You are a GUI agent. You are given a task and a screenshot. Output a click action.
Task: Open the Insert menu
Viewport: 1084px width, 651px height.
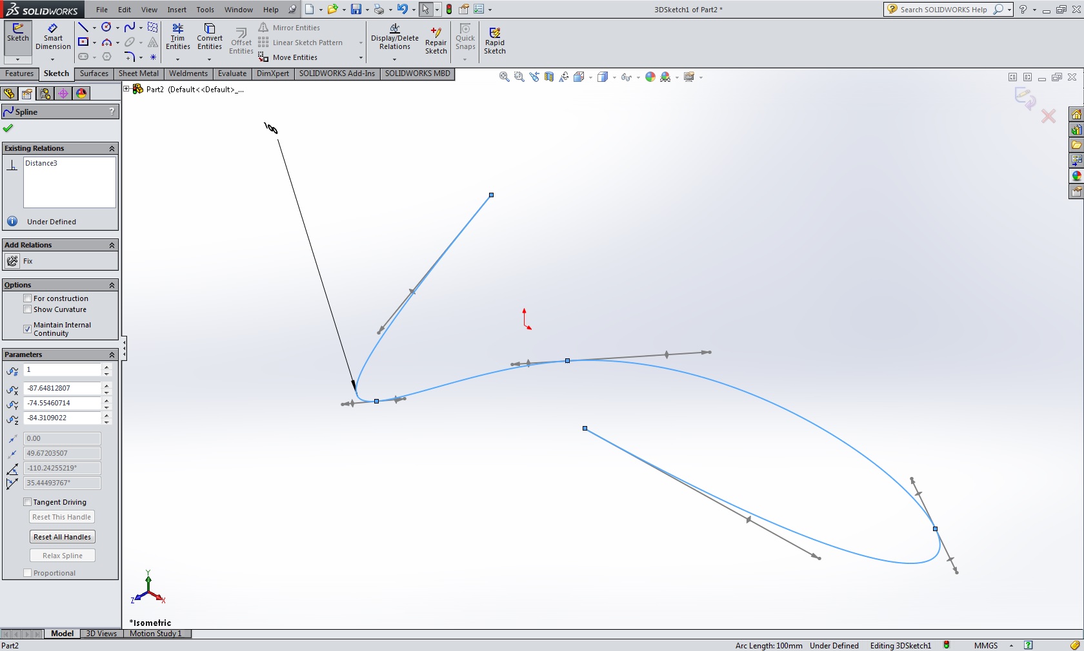[x=177, y=10]
